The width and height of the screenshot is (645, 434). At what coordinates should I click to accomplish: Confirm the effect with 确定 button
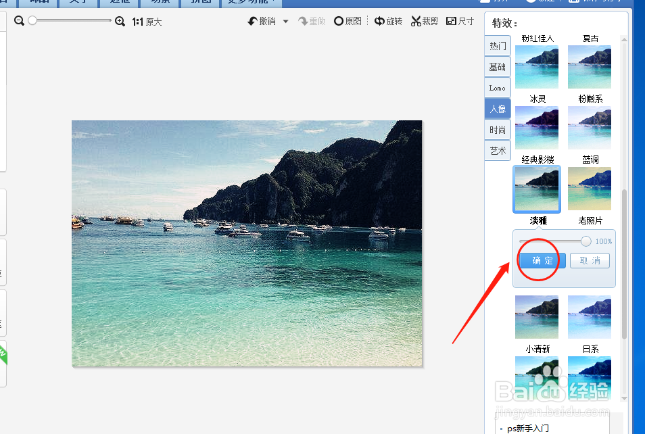point(543,260)
